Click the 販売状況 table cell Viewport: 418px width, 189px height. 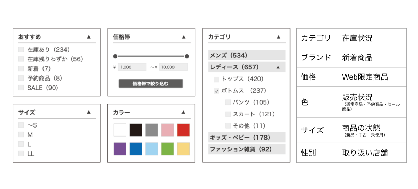[372, 102]
